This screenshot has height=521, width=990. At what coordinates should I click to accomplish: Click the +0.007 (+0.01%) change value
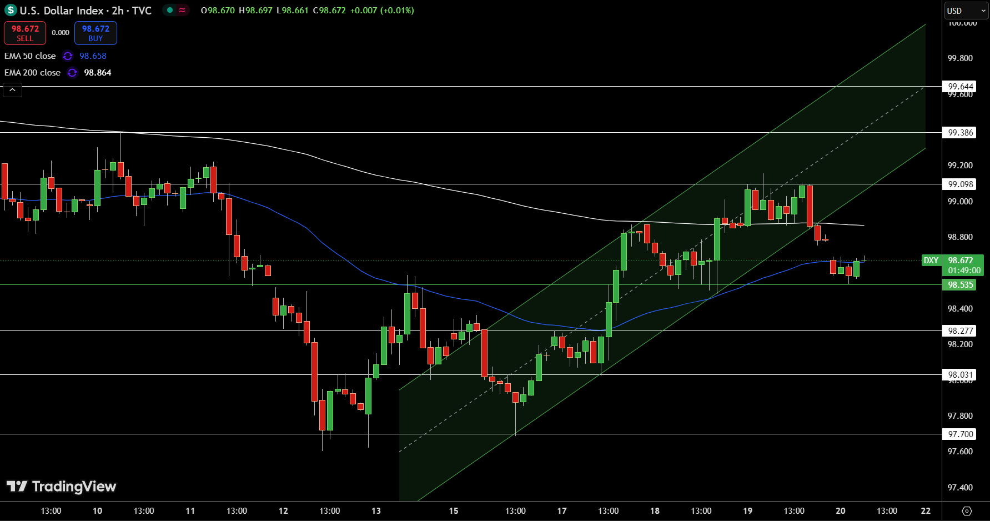pyautogui.click(x=382, y=11)
